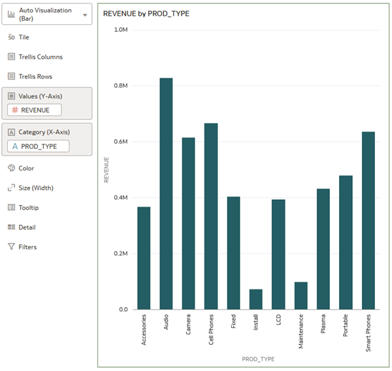The height and width of the screenshot is (371, 392).
Task: Click the 0.0 y-axis tick label
Action: click(x=123, y=309)
